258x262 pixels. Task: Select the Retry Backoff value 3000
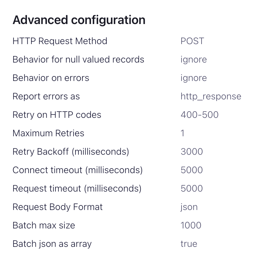(x=192, y=152)
